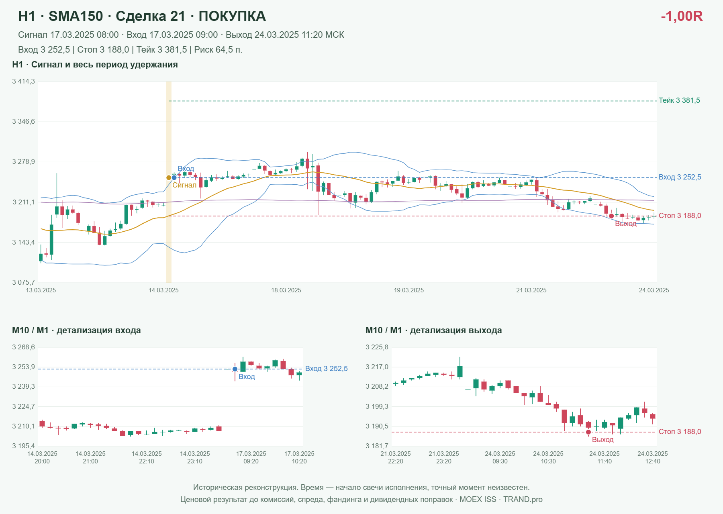The image size is (723, 514).
Task: Click the '3 268,6' label on entry detail chart
Action: coord(23,347)
